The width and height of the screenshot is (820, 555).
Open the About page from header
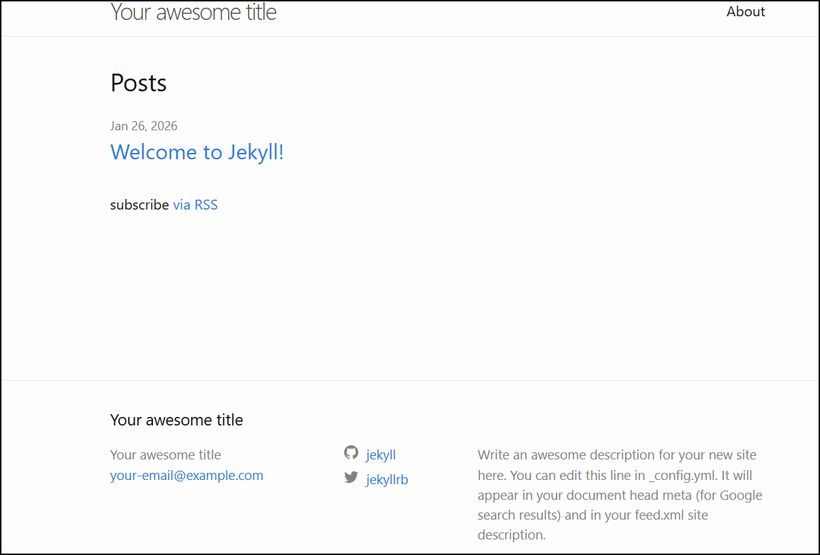tap(746, 12)
